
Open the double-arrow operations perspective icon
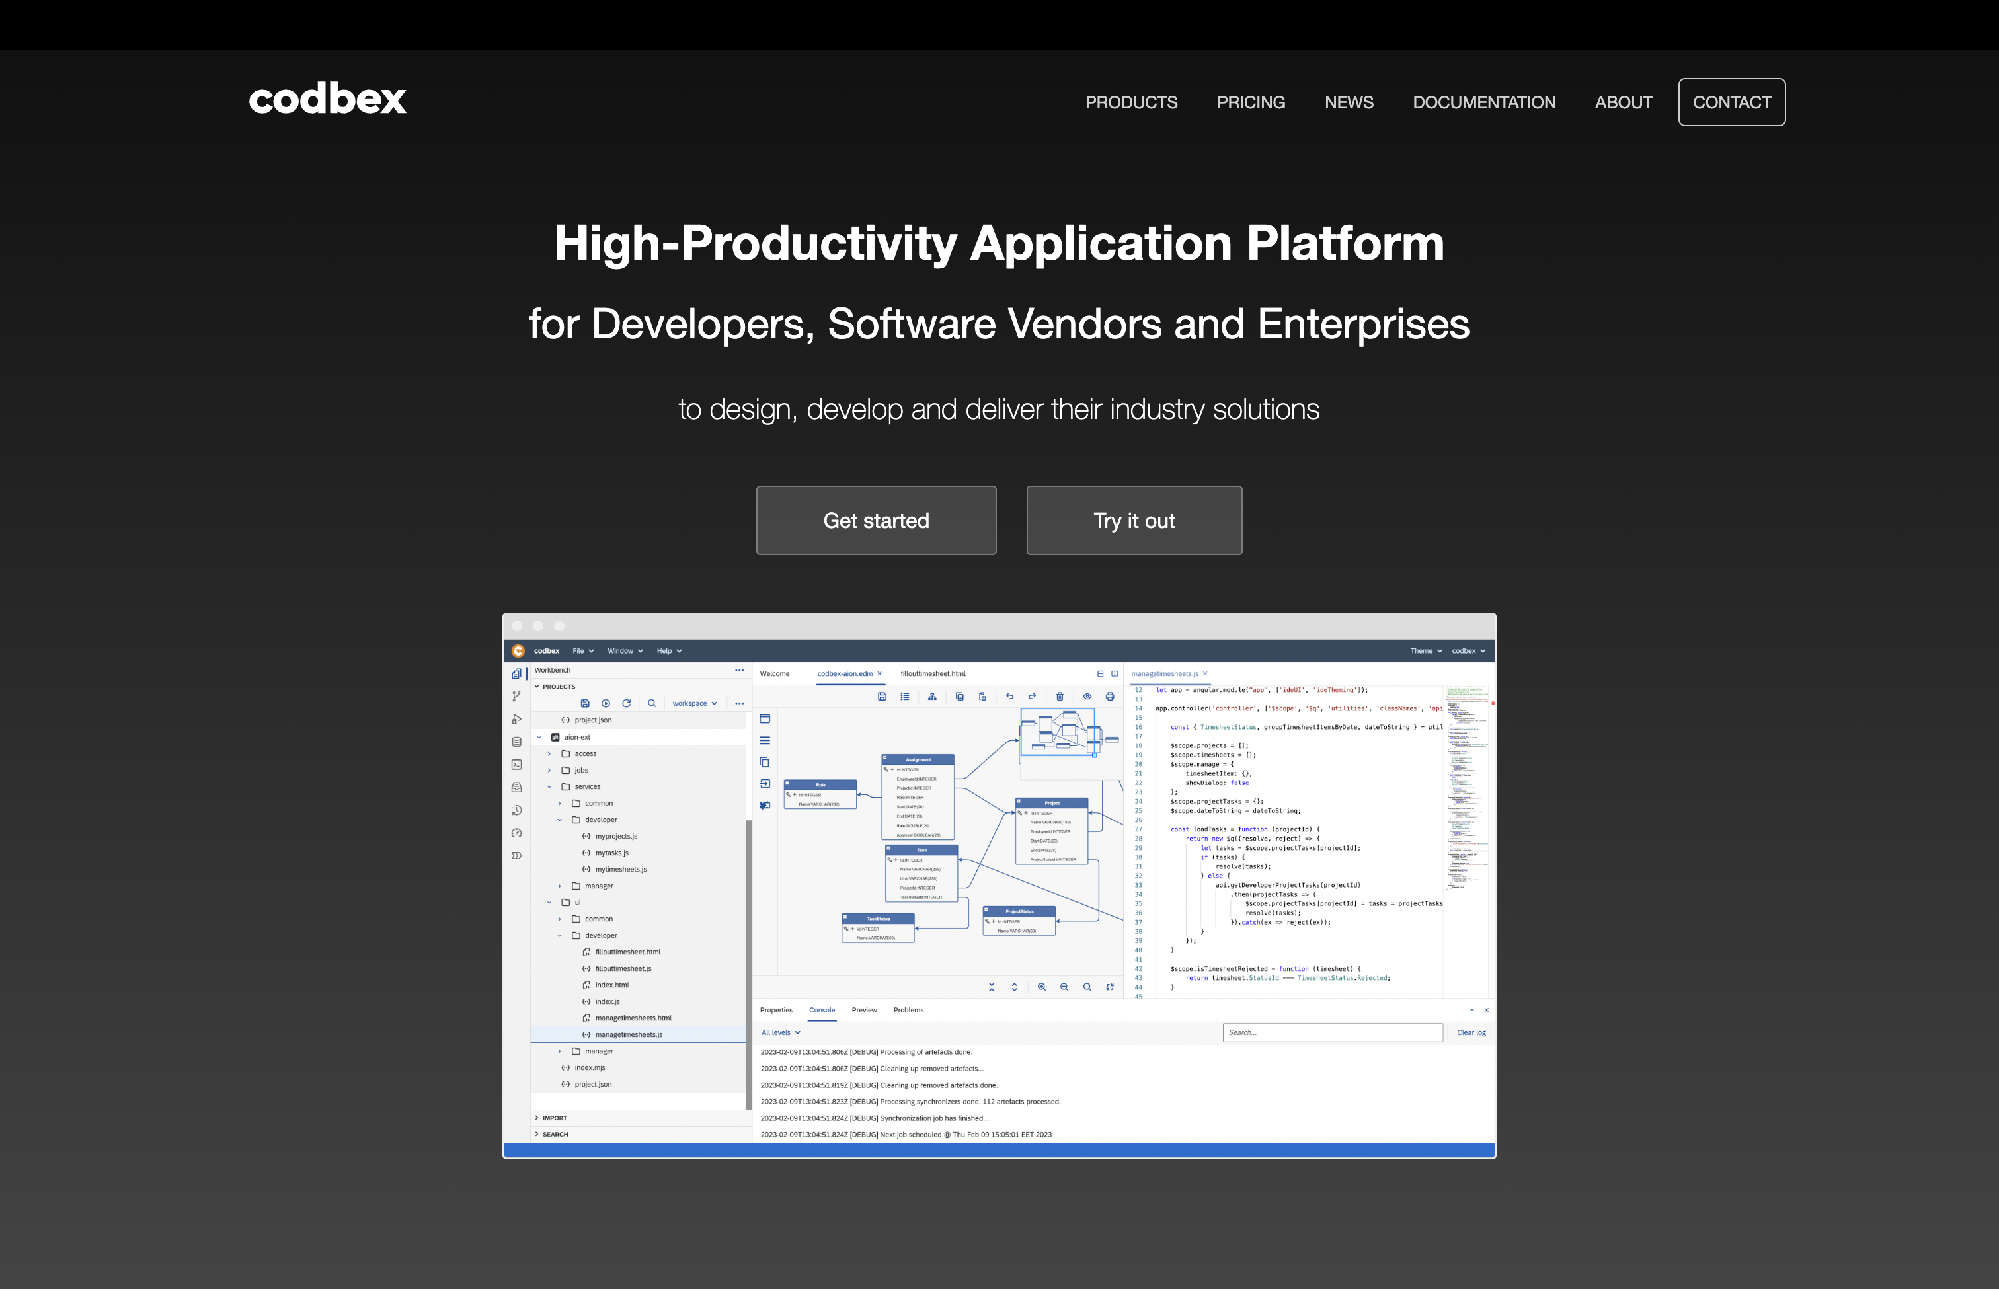516,856
